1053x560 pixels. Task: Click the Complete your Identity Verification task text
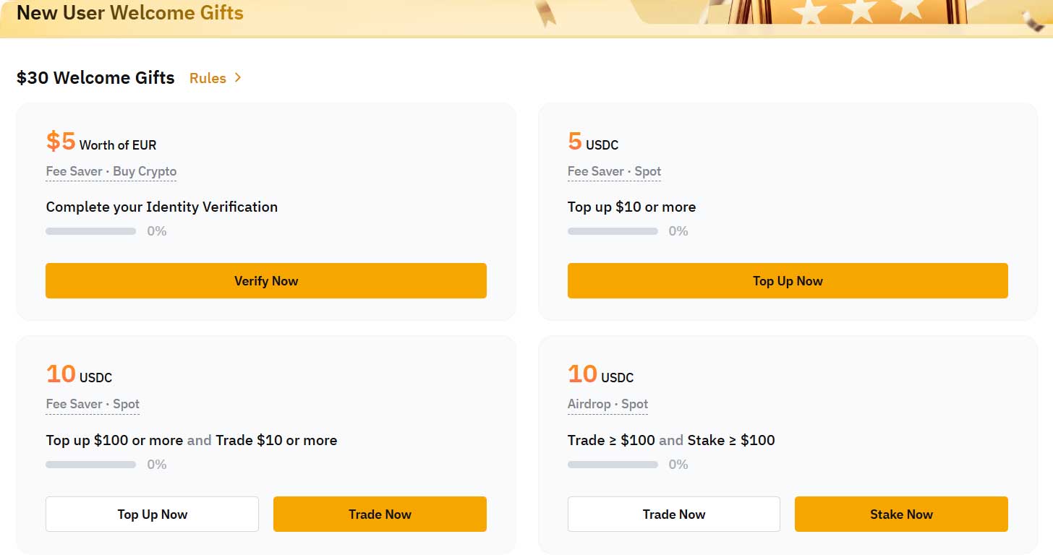pos(161,207)
